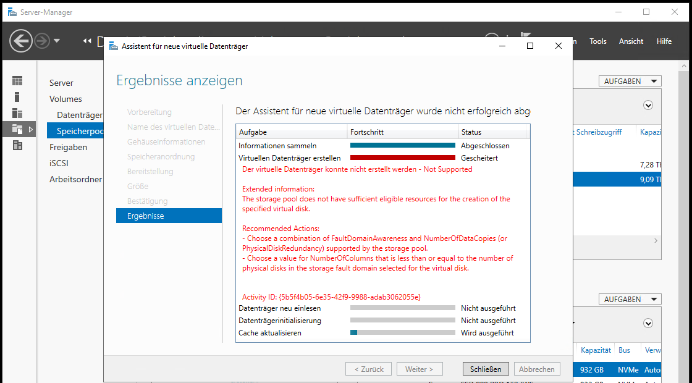Select Server in the navigation pane
Viewport: 692px width, 383px height.
click(x=61, y=83)
